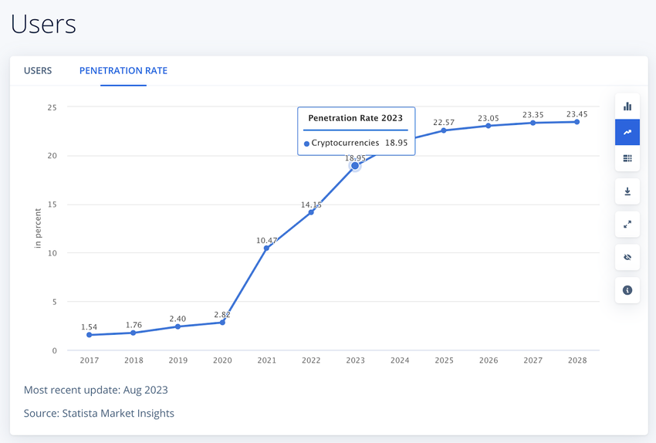Switch to the USERS tab
Viewport: 656px width, 443px height.
[x=38, y=71]
